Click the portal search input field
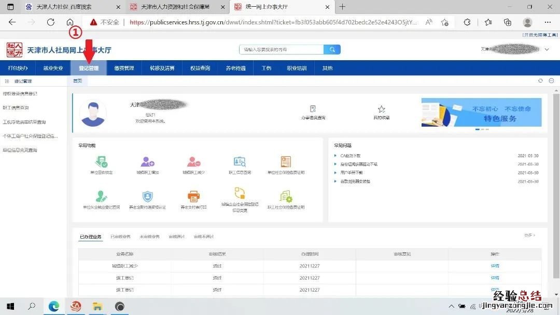 (x=281, y=50)
